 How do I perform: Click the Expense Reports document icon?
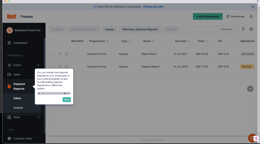coord(9,86)
